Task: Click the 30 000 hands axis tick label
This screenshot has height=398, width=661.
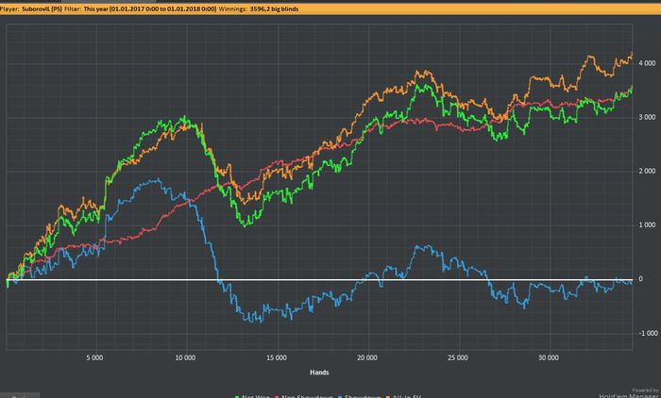Action: click(x=549, y=358)
